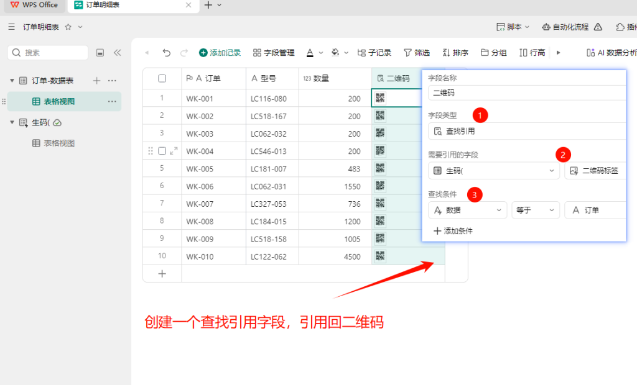Open a new tab with plus
Viewport: 637px width, 385px height.
point(208,5)
